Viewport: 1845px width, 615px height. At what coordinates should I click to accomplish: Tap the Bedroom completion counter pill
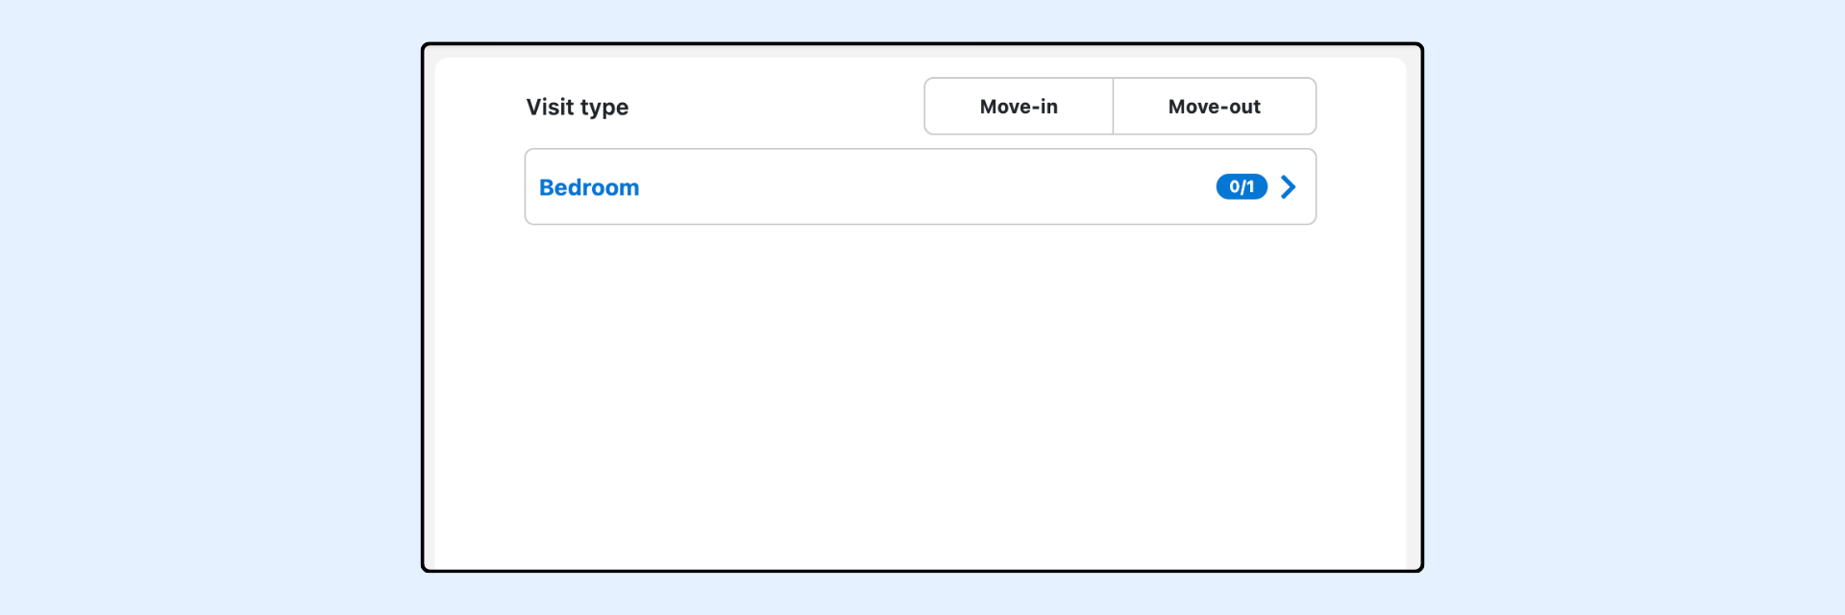[x=1242, y=186]
